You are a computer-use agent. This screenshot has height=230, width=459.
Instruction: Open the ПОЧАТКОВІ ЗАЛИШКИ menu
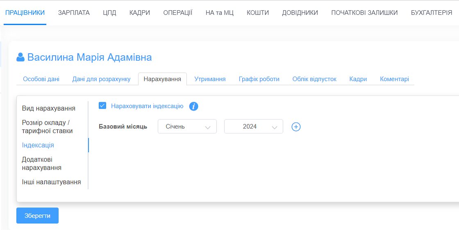click(364, 13)
